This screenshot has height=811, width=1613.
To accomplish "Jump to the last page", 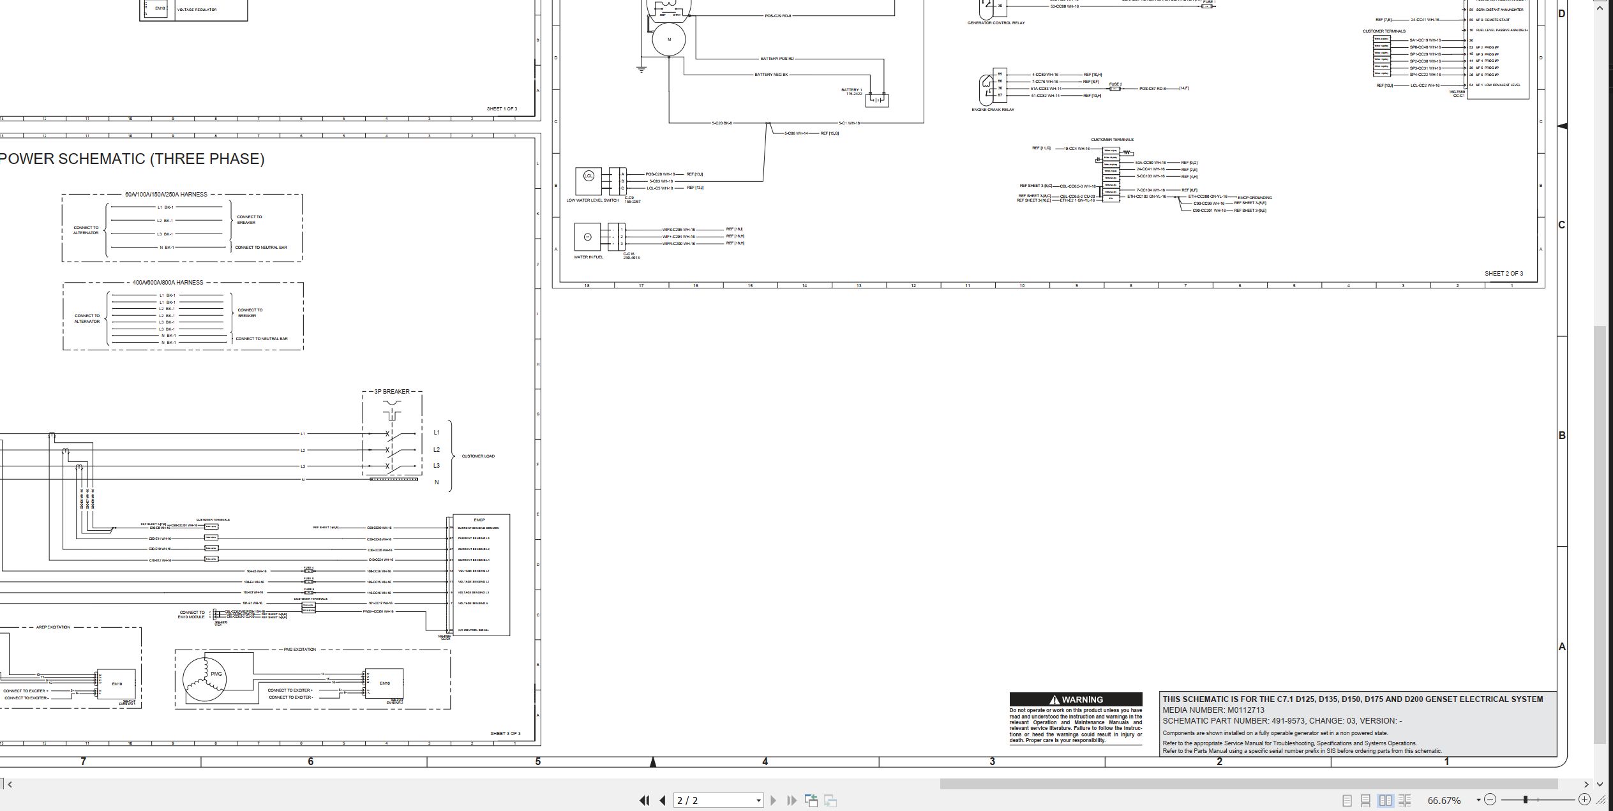I will tap(792, 800).
